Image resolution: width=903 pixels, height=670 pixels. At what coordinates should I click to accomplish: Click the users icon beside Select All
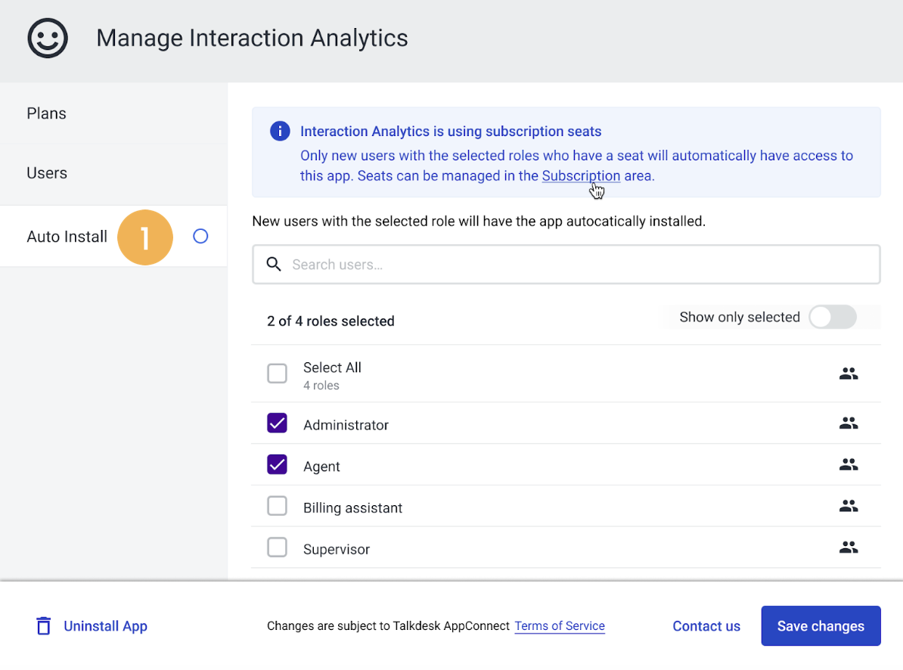tap(849, 374)
